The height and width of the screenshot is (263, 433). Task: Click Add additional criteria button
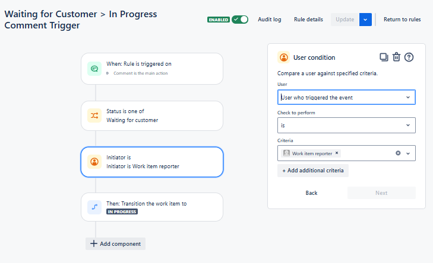click(313, 171)
